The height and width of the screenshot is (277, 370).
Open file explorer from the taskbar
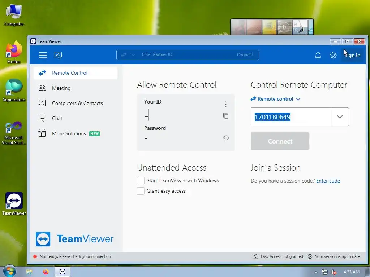click(x=29, y=272)
